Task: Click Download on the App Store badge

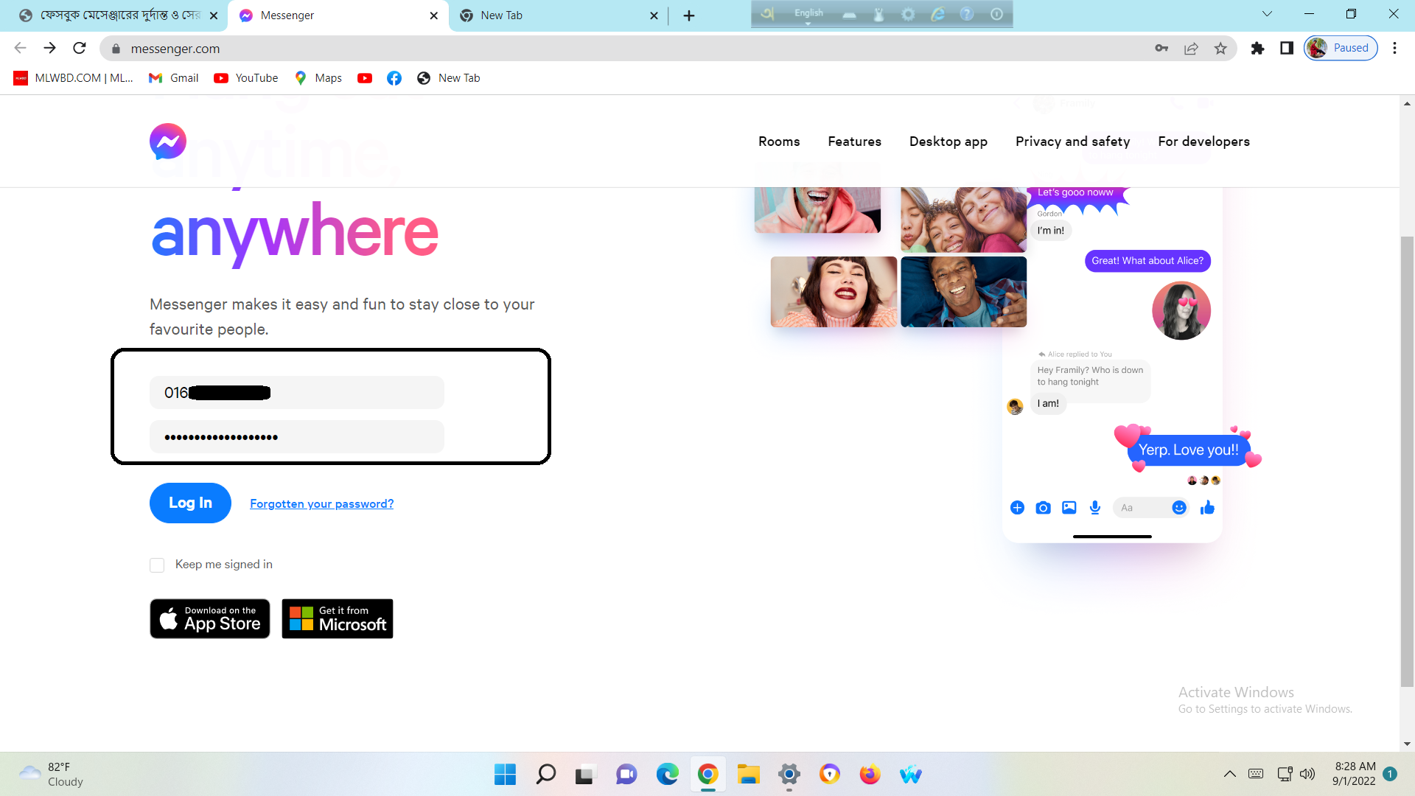Action: pyautogui.click(x=210, y=618)
